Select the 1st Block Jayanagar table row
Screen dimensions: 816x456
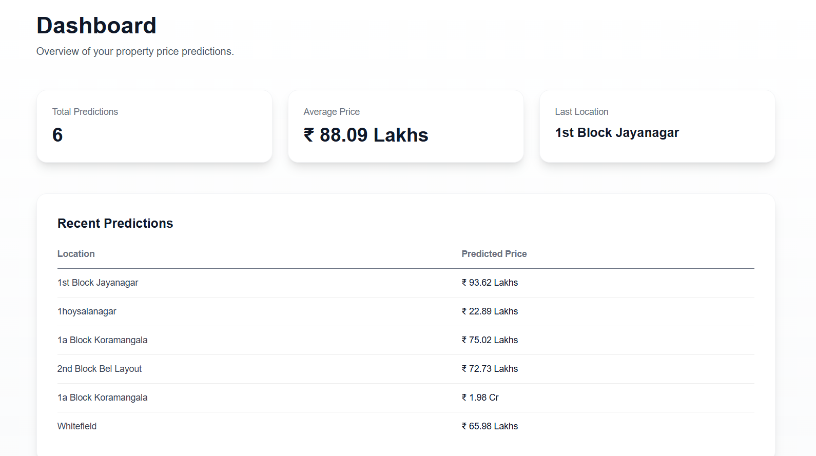(98, 283)
